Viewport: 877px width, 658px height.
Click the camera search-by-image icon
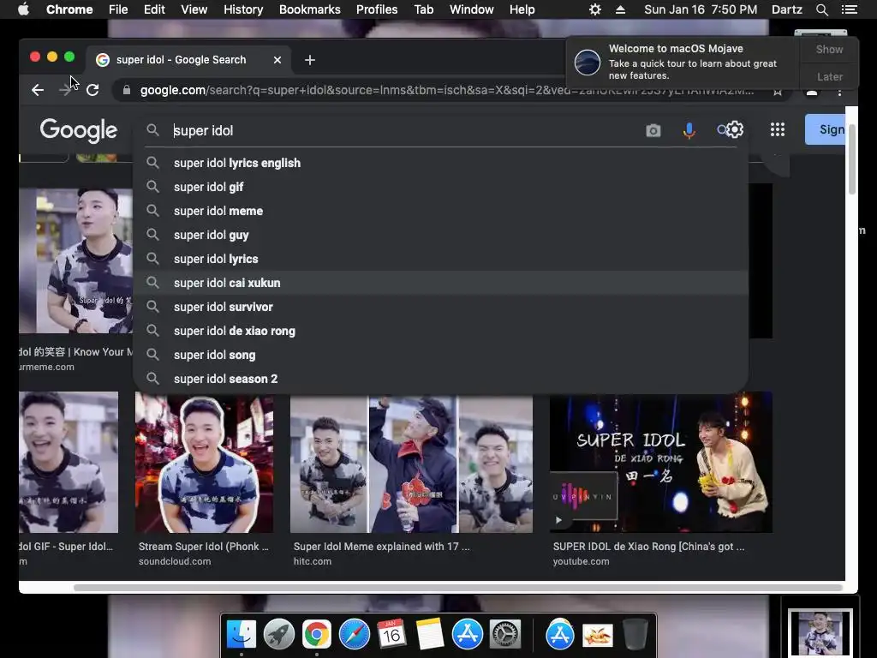click(653, 130)
